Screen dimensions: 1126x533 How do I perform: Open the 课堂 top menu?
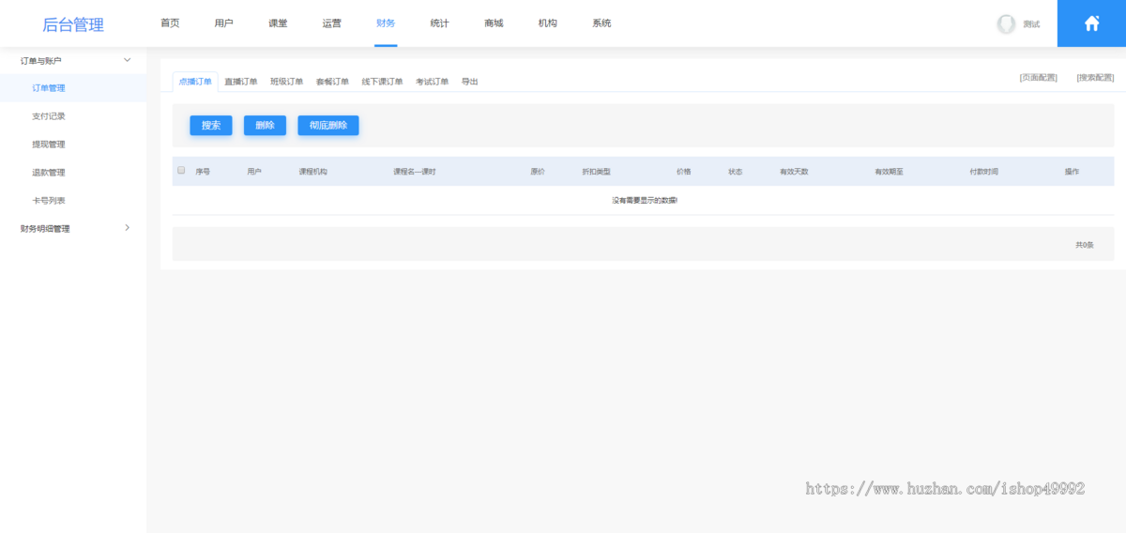point(278,23)
